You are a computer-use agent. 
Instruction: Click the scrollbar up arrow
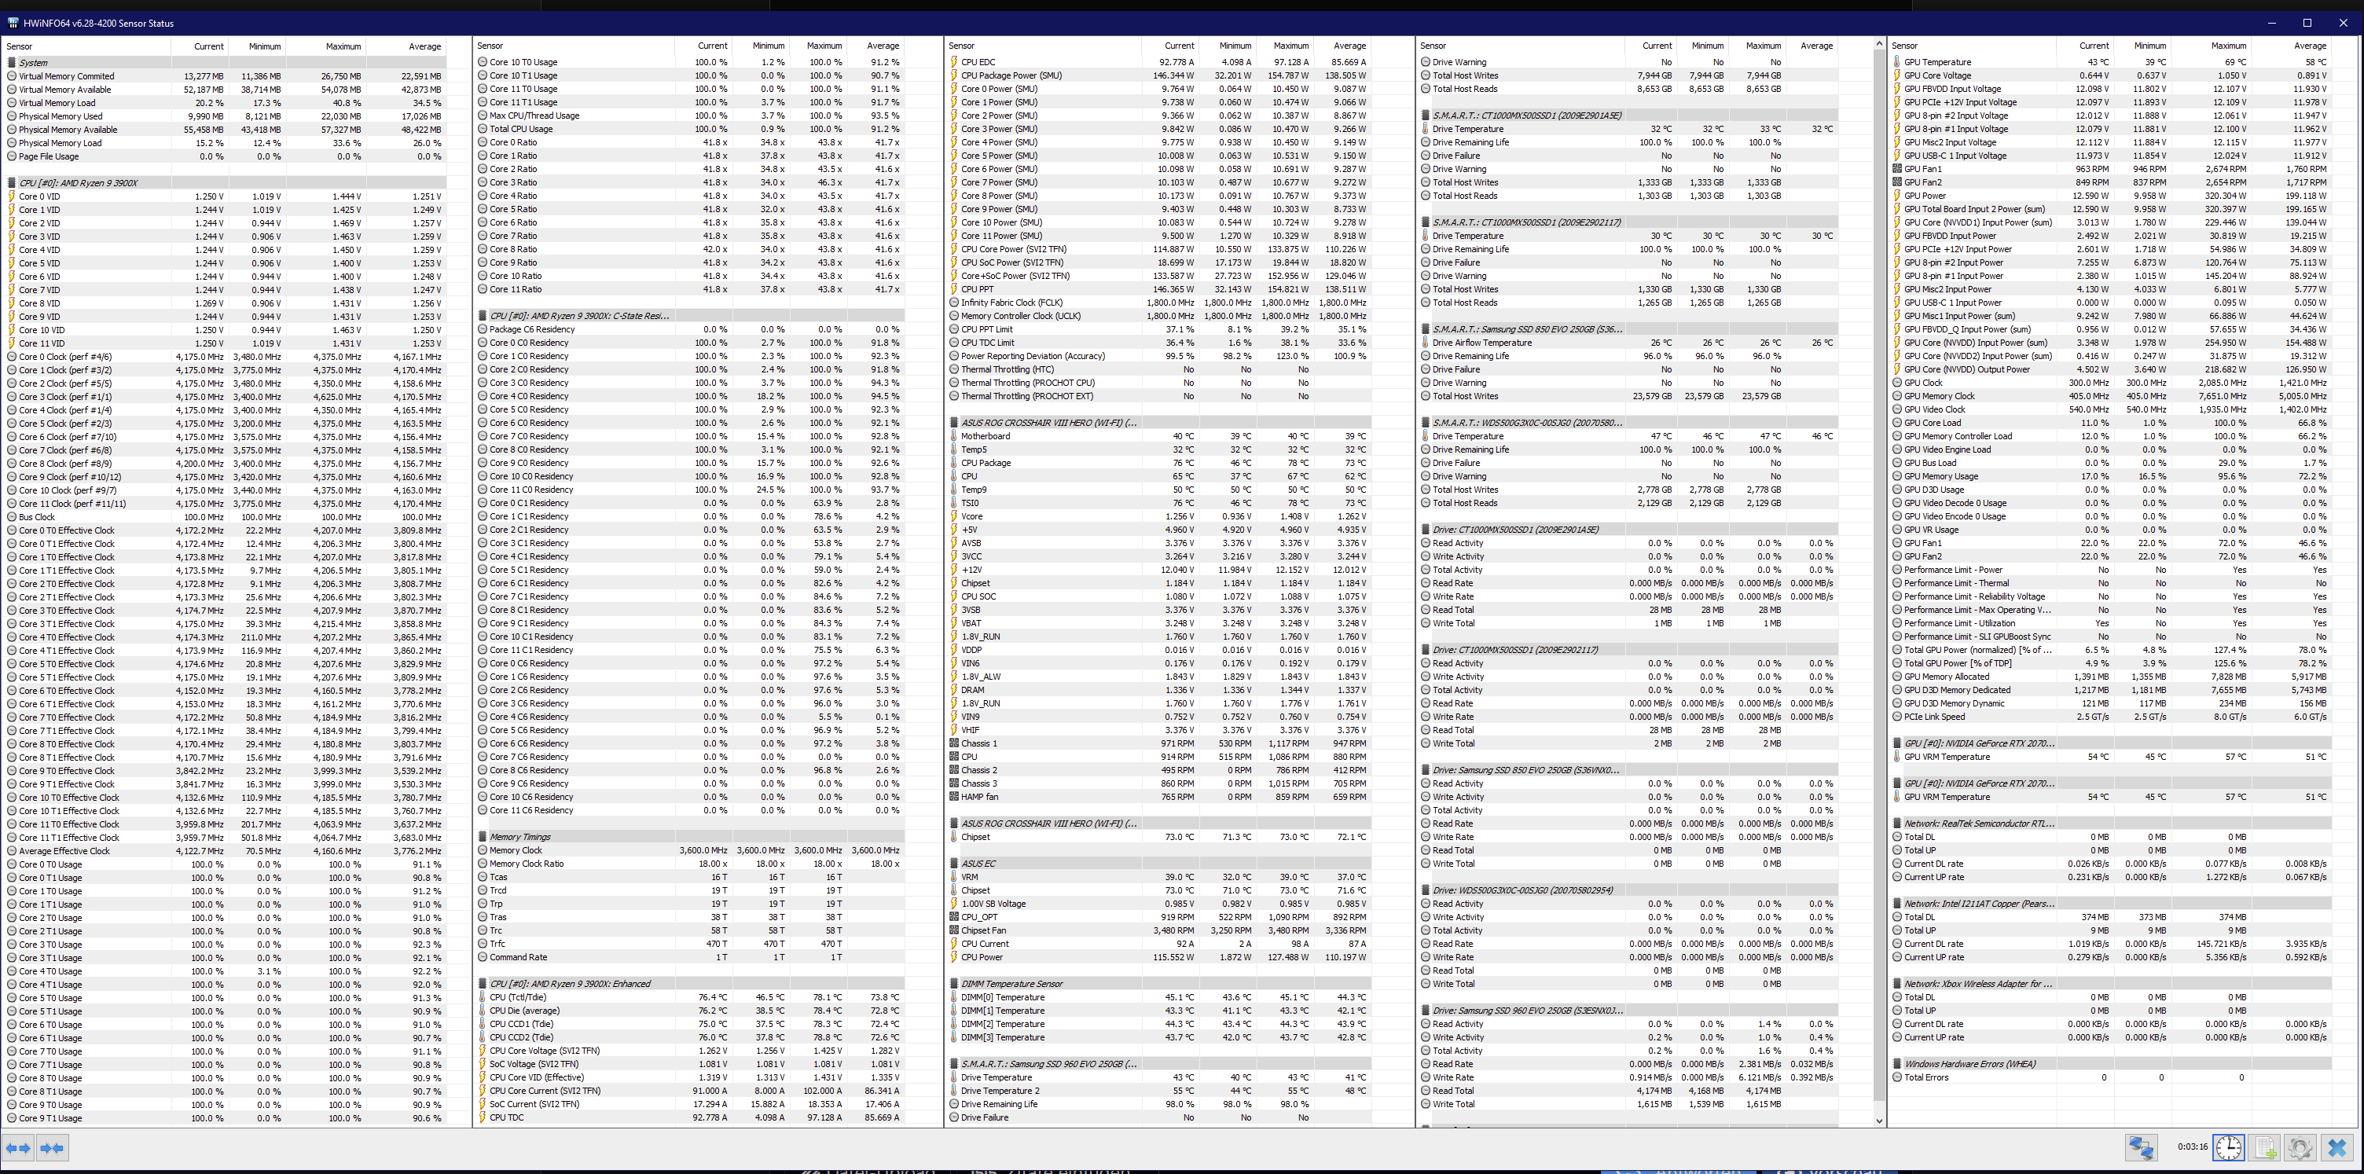click(x=1878, y=44)
